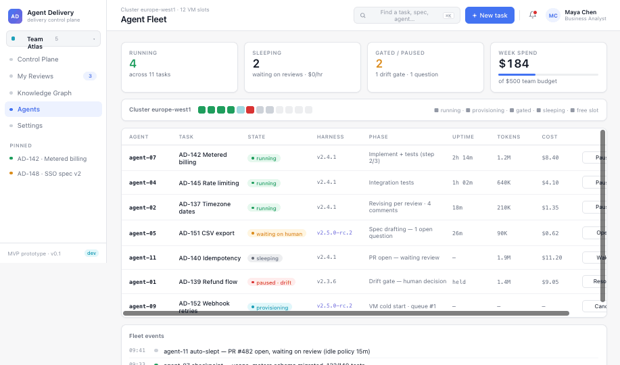
Task: Click Open button in agent-05 row
Action: pos(594,233)
